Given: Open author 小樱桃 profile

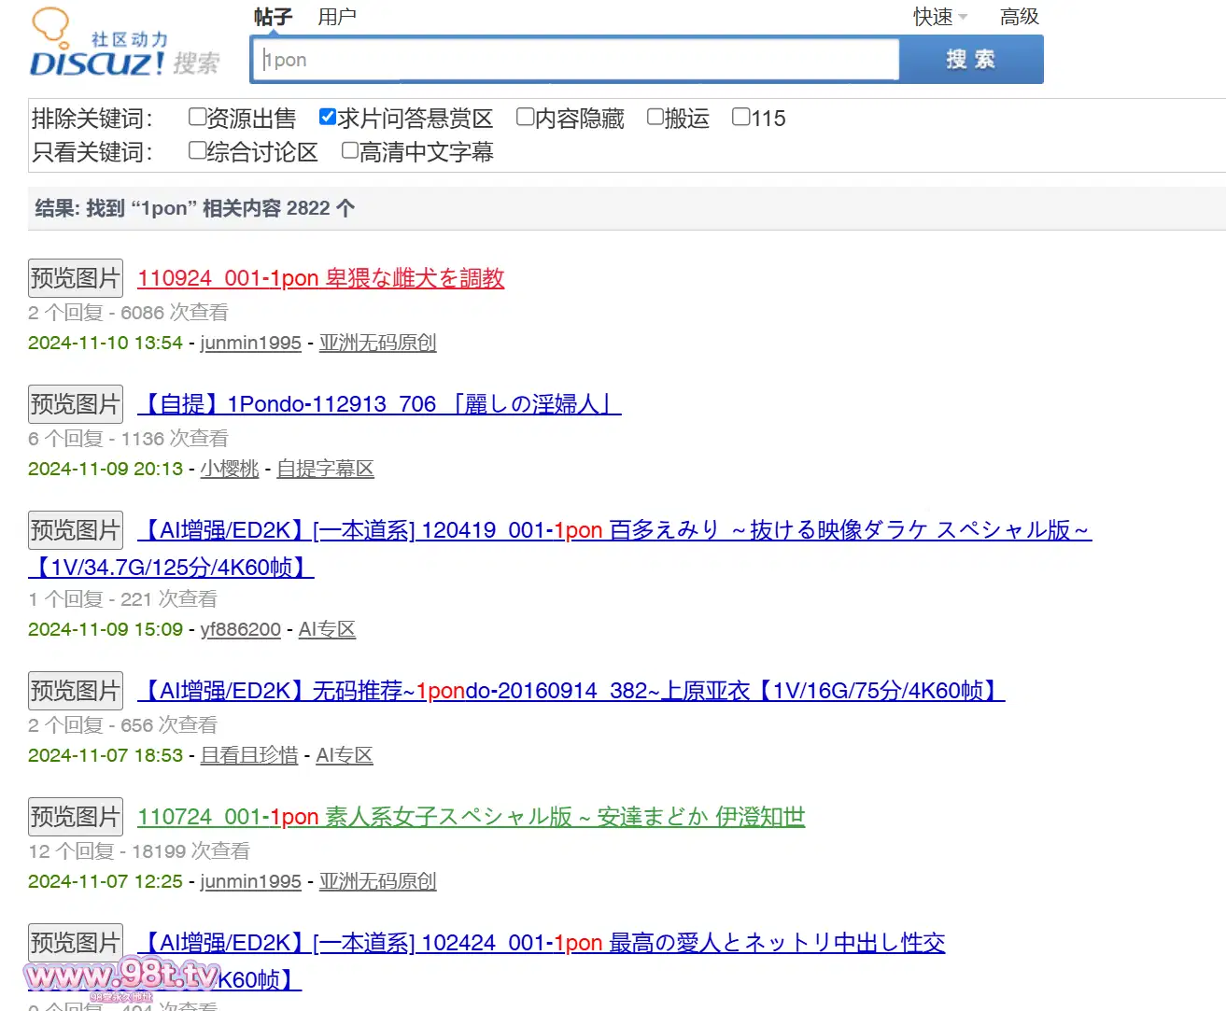Looking at the screenshot, I should point(230,469).
